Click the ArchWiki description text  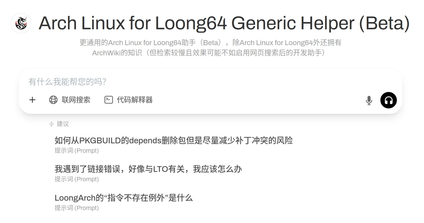[209, 53]
